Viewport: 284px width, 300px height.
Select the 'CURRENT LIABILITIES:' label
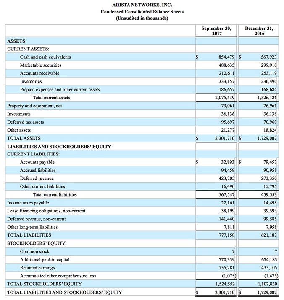tap(33, 154)
